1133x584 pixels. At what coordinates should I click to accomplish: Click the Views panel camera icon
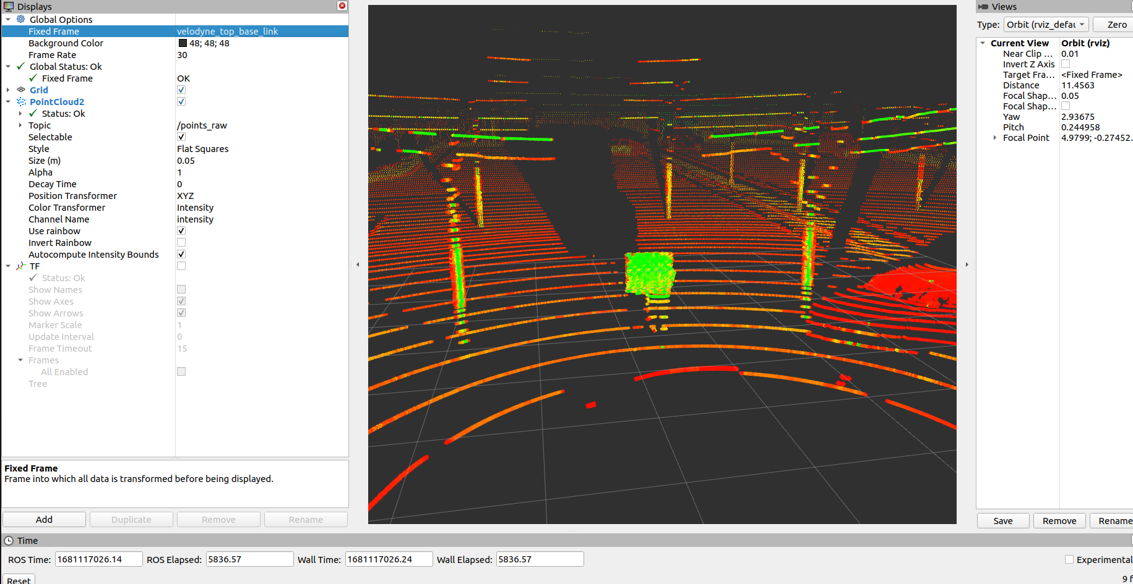click(x=983, y=6)
